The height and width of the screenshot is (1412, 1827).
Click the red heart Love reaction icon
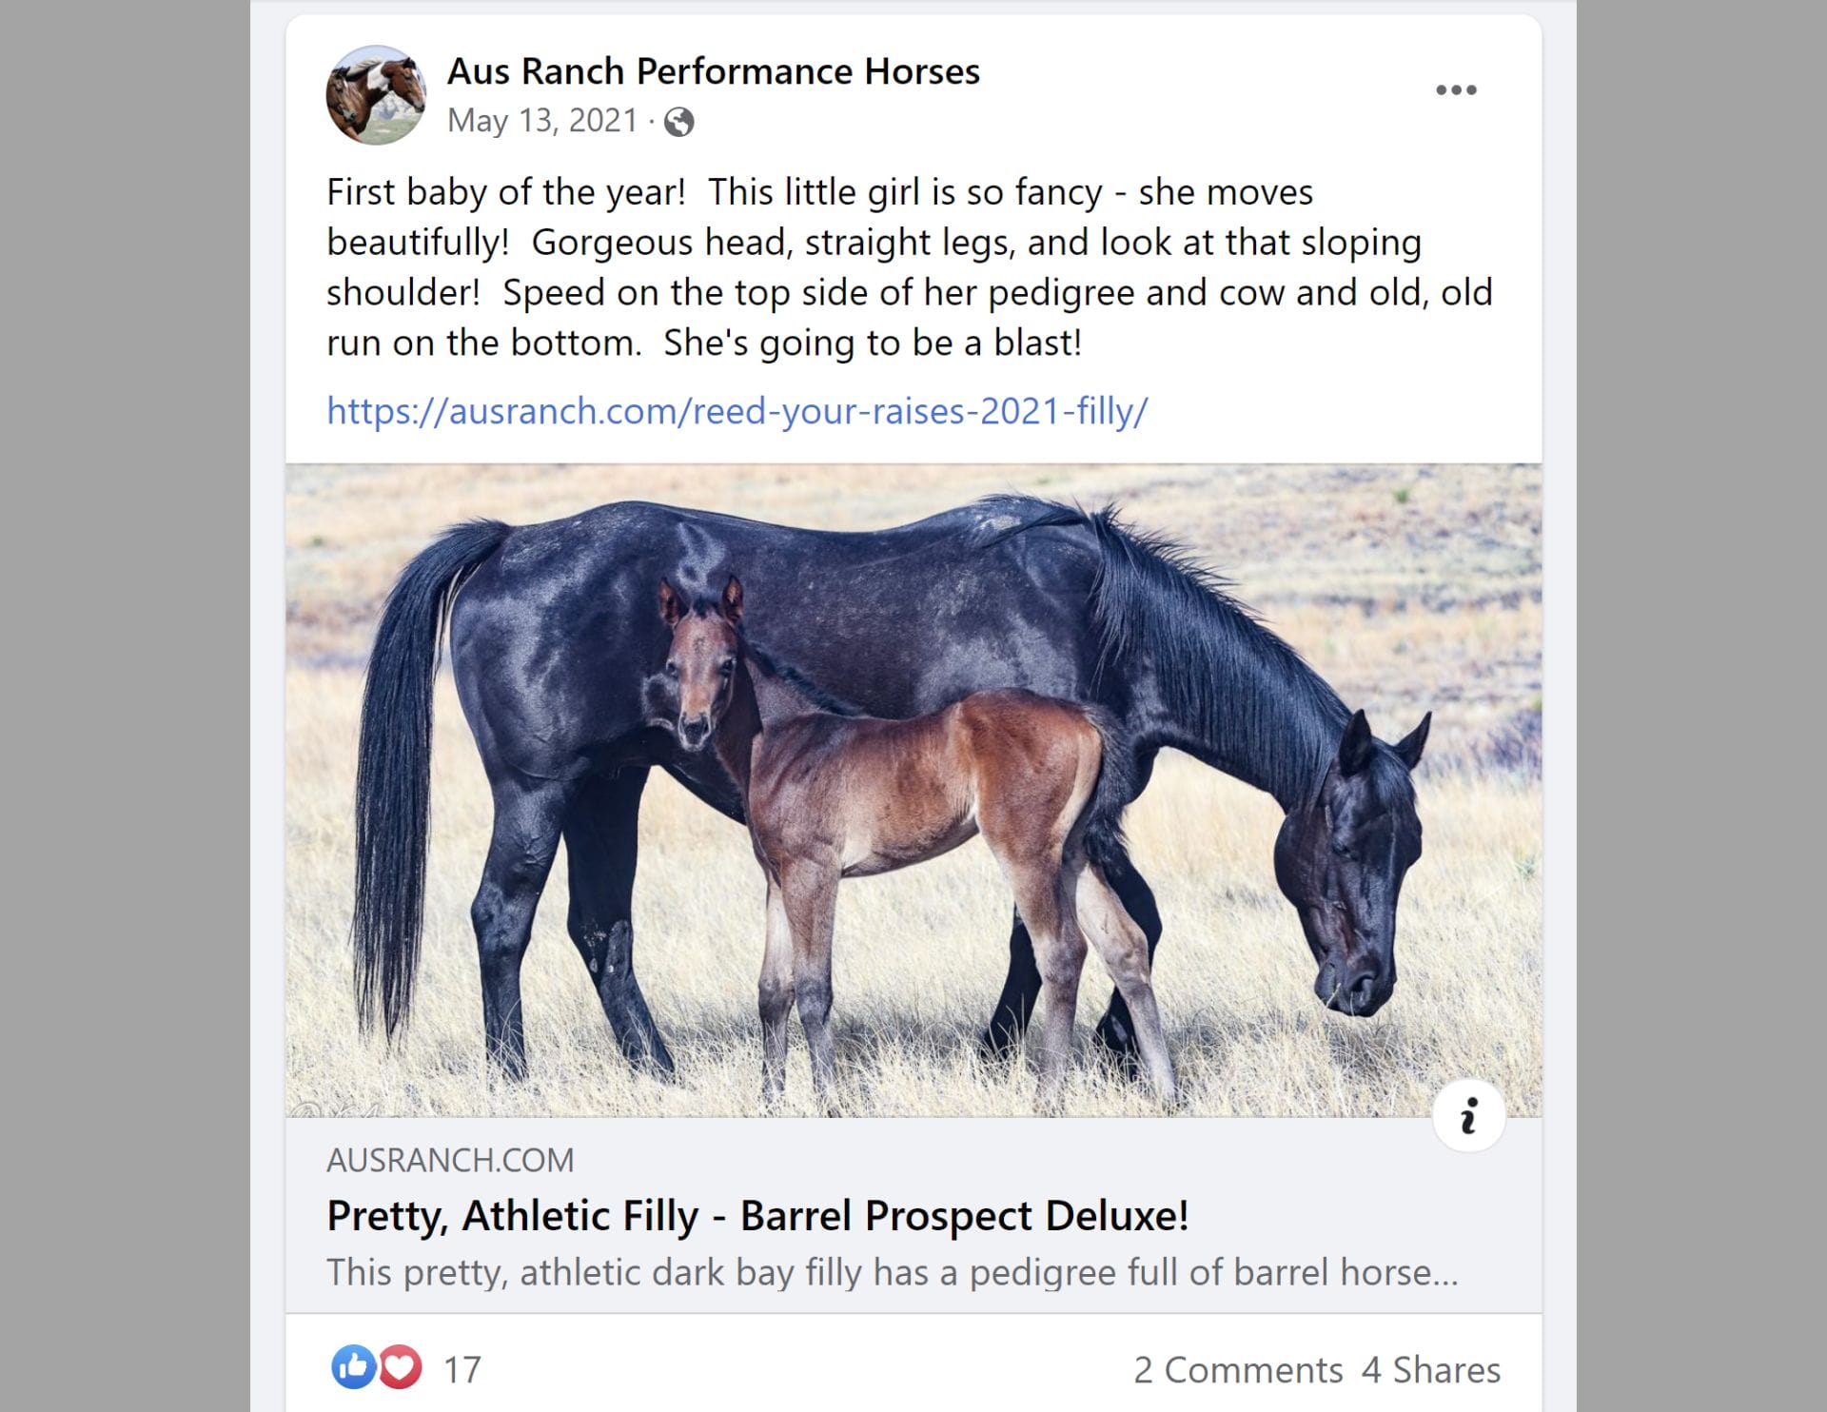point(401,1368)
